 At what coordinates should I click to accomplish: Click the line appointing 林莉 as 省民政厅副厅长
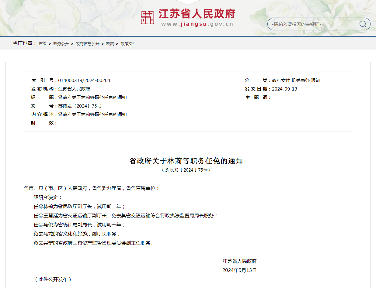click(x=79, y=207)
